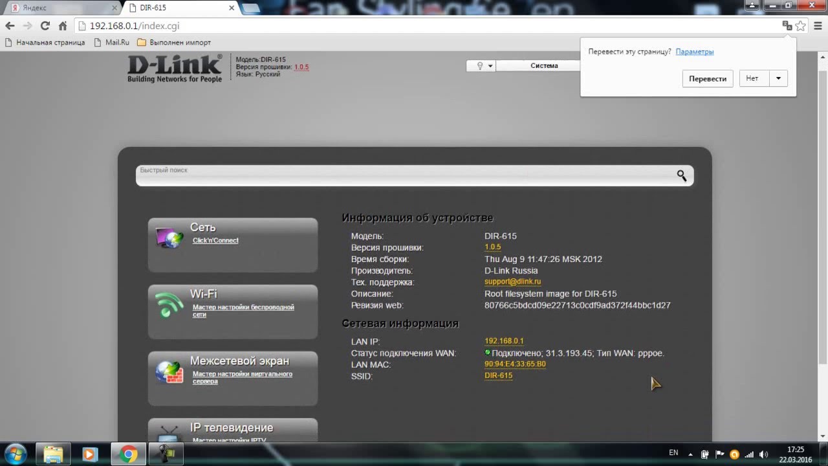This screenshot has height=466, width=828.
Task: Open the IP телевидение section icon
Action: (169, 434)
